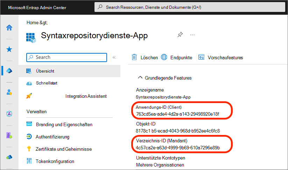Open the identity governance face icon
This screenshot has height=170, width=288.
click(x=9, y=114)
